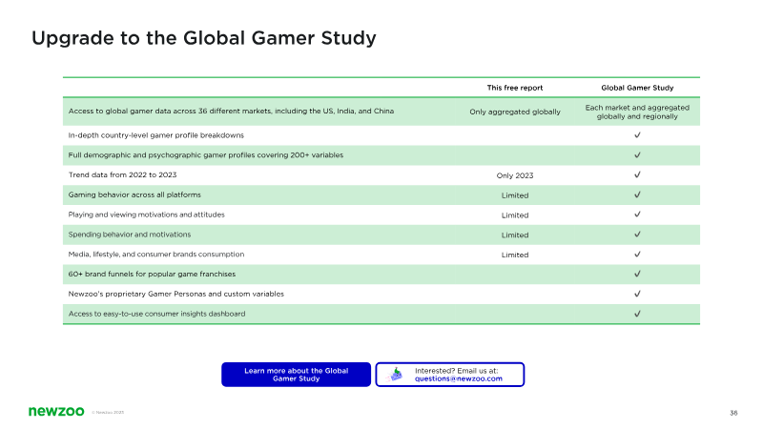763x429 pixels.
Task: Click checkmark in the Media, lifestyle row
Action: point(637,254)
